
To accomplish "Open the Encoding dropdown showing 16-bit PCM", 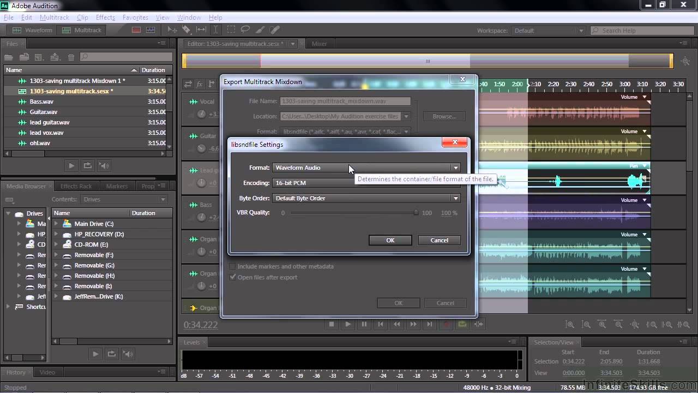I will [x=366, y=183].
